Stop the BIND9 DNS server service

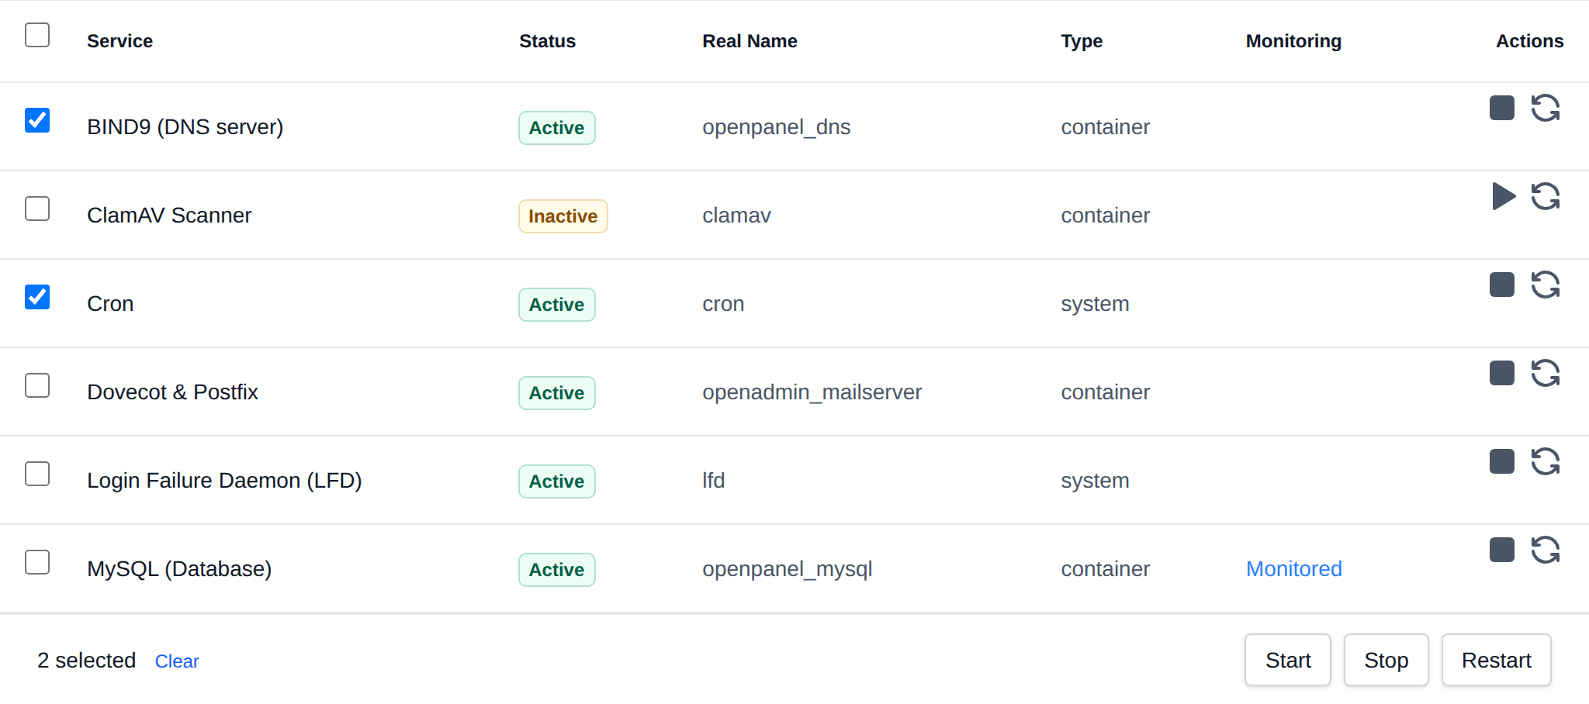[x=1502, y=108]
